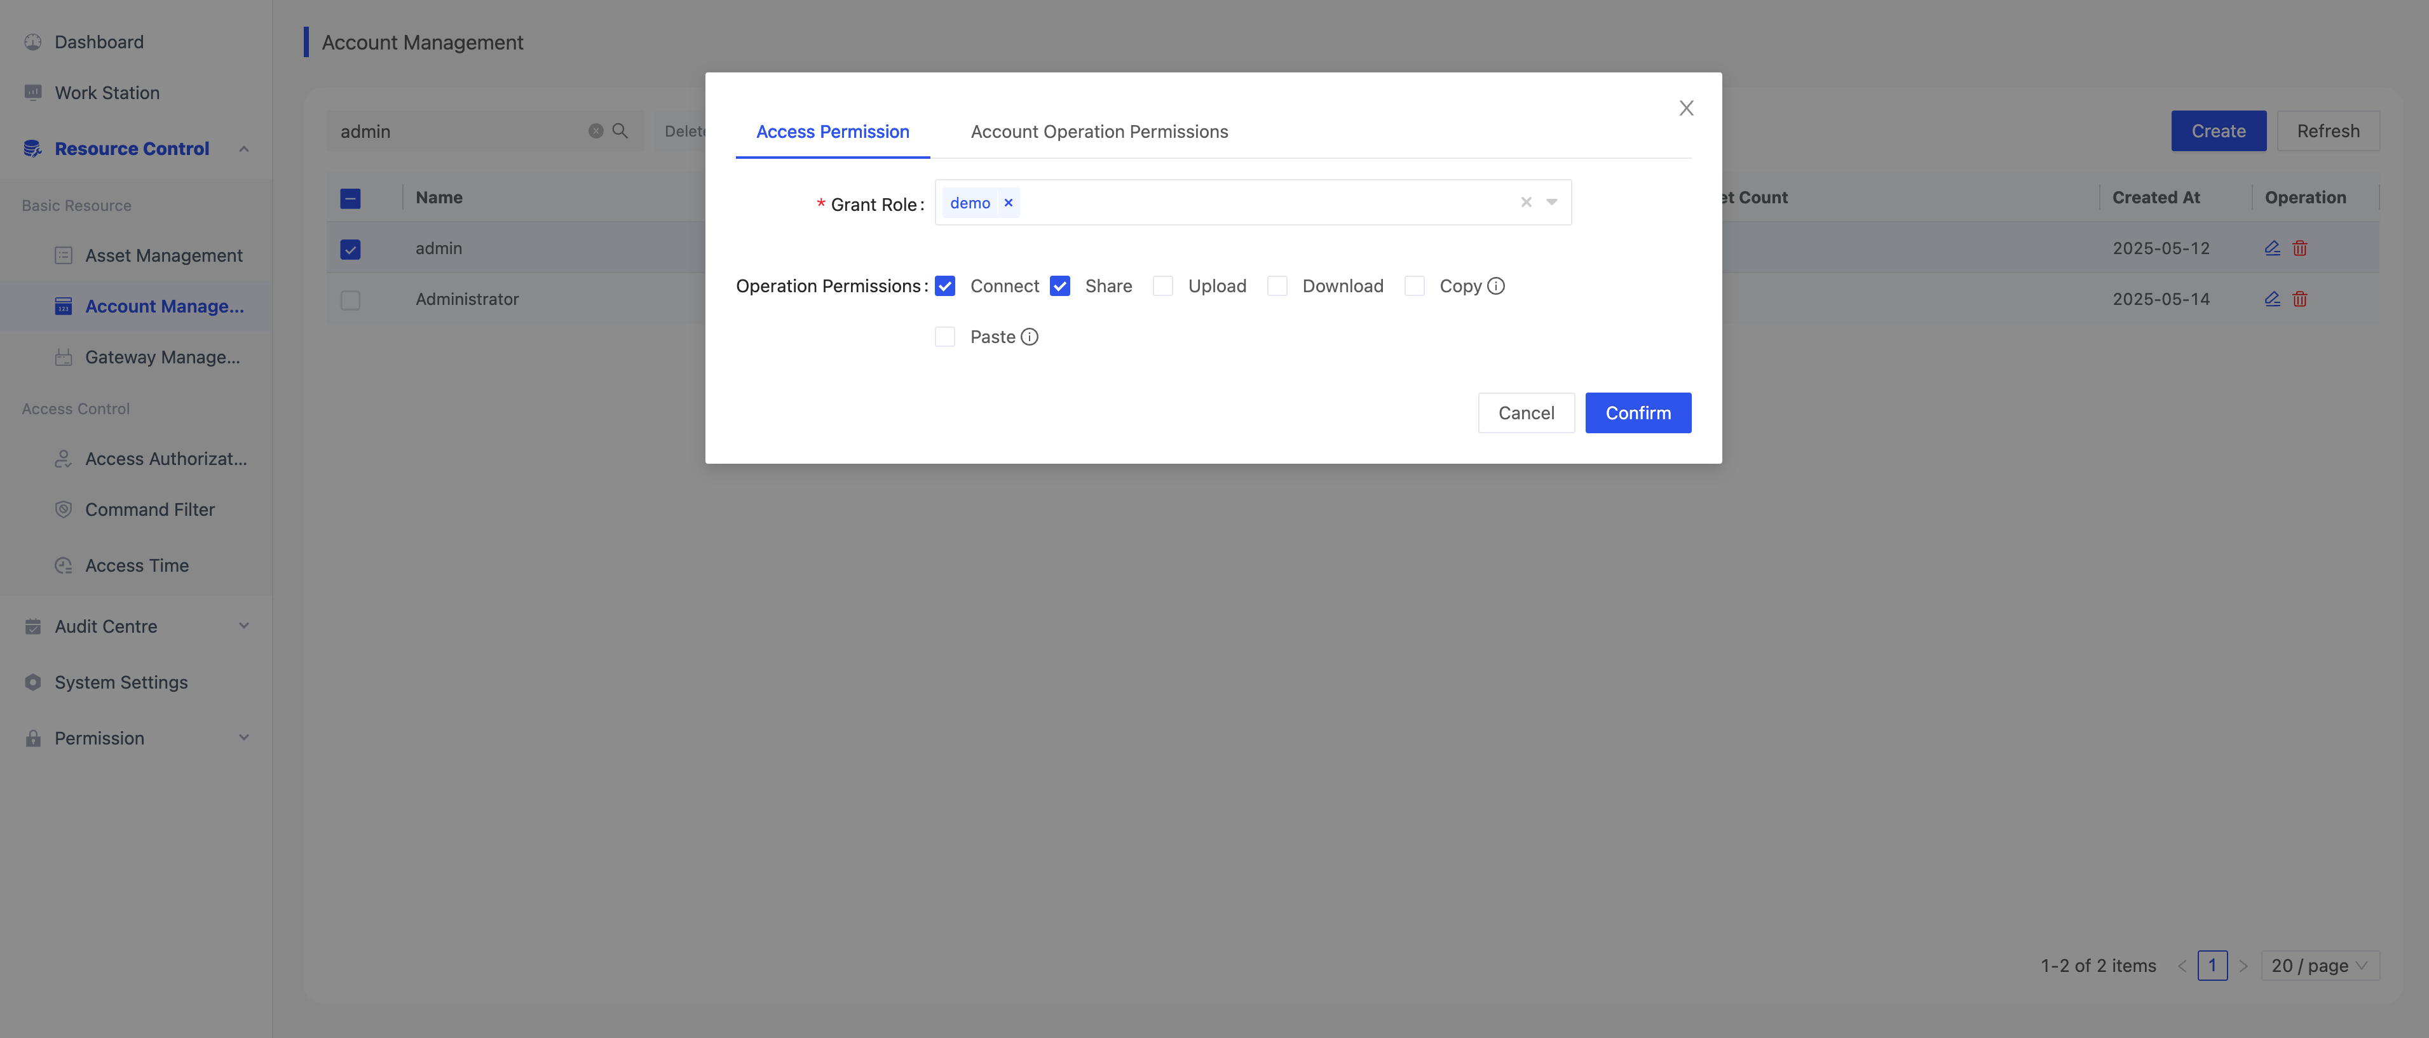2429x1038 pixels.
Task: Collapse the Resource Control section
Action: (244, 148)
